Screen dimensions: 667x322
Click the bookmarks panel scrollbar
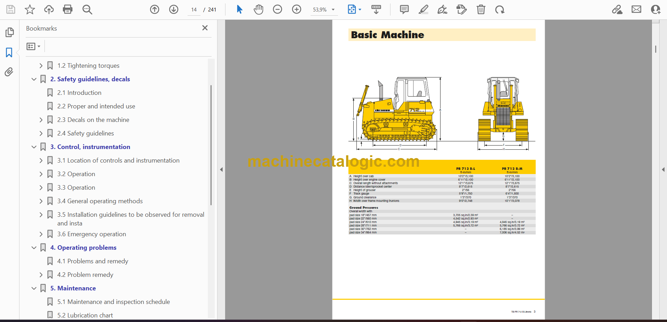(x=211, y=145)
